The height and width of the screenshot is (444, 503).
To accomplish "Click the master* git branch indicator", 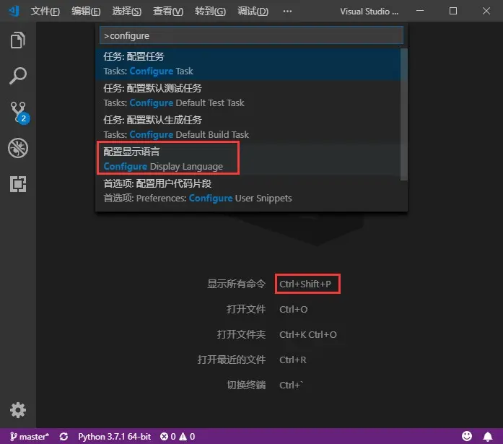I will point(29,437).
